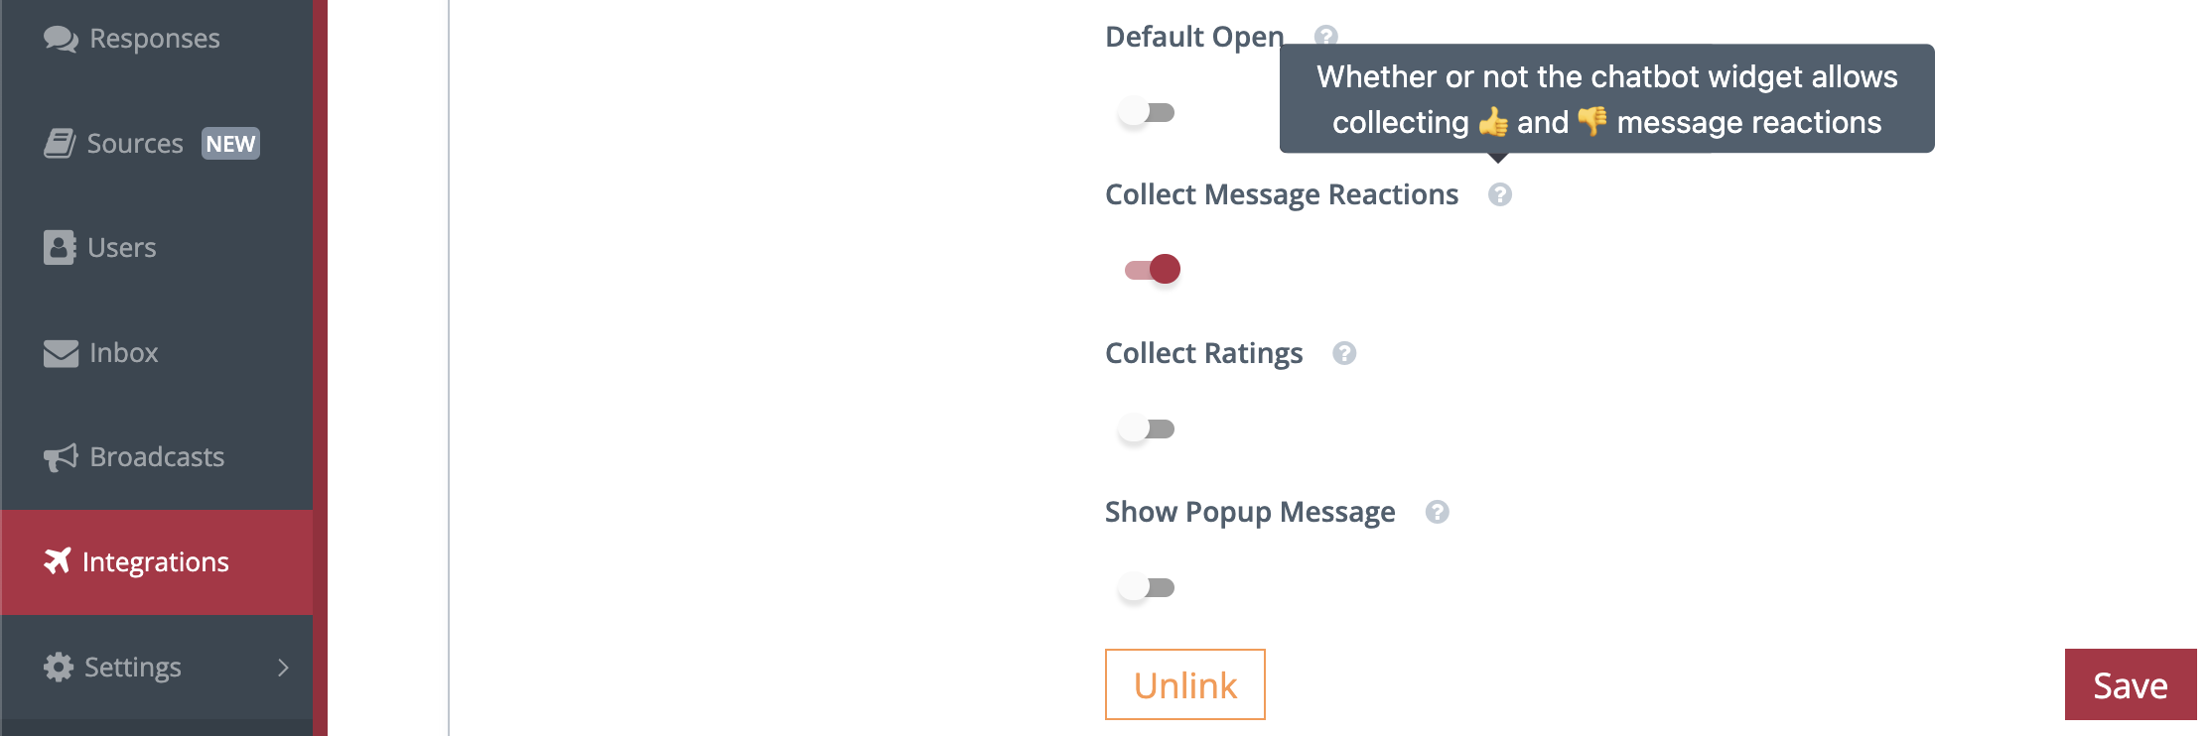The width and height of the screenshot is (2210, 736).
Task: Expand the Settings submenu chevron
Action: tap(283, 668)
